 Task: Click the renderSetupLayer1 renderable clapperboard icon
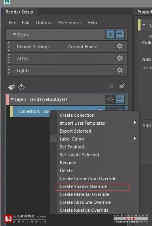(x=120, y=99)
